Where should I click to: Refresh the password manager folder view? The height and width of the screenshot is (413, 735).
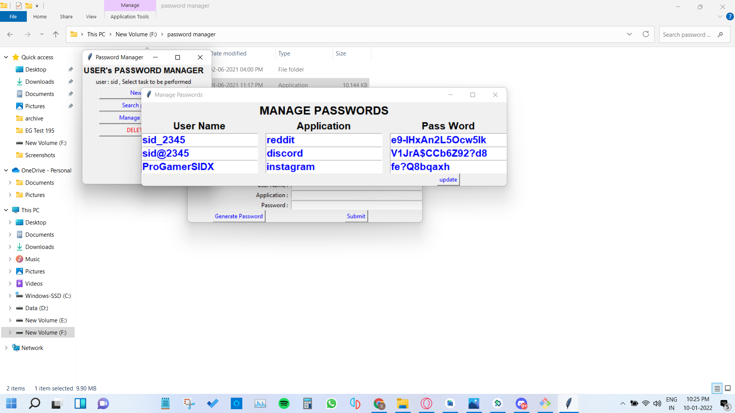click(x=646, y=34)
